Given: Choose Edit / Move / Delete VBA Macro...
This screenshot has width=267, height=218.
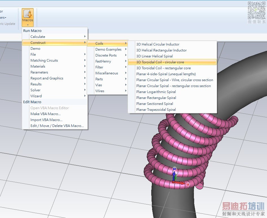Looking at the screenshot, I should [55, 126].
